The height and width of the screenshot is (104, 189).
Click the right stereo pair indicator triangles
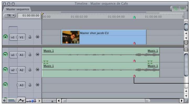[x=150, y=62]
